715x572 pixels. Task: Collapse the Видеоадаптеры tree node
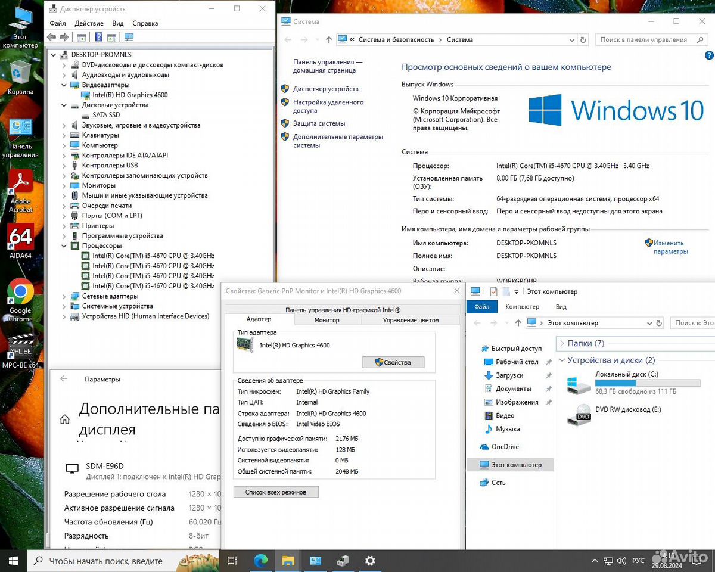[64, 85]
